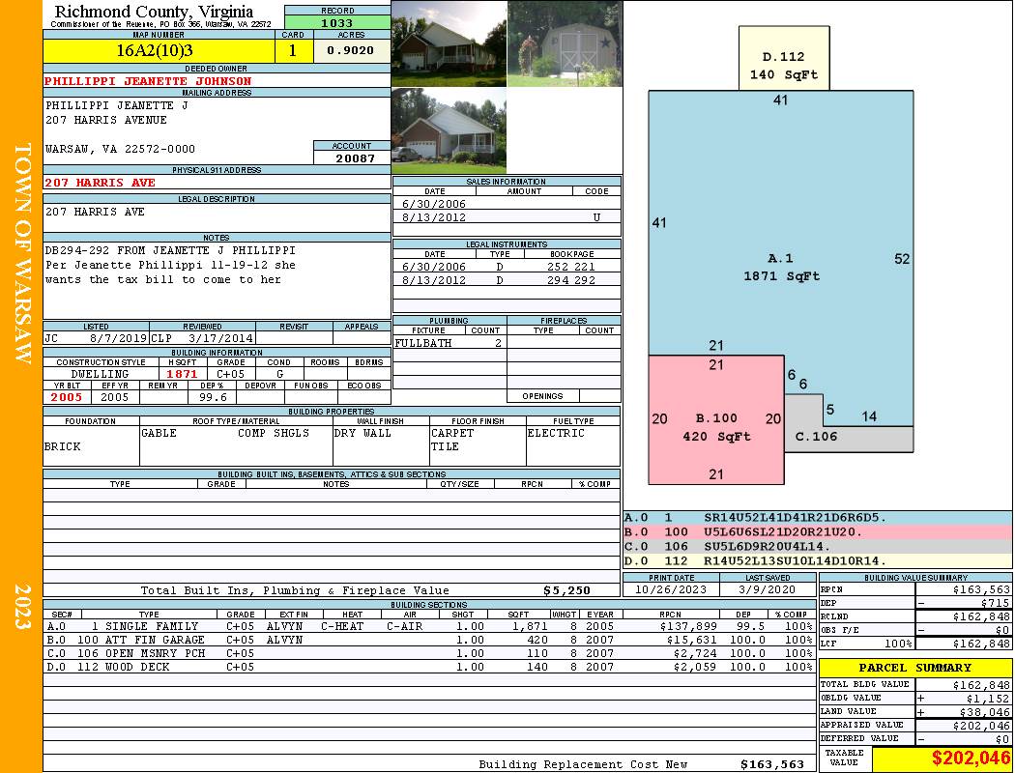Select the B.0 ATT FIN GARAGE row
The height and width of the screenshot is (773, 1015).
pos(428,640)
